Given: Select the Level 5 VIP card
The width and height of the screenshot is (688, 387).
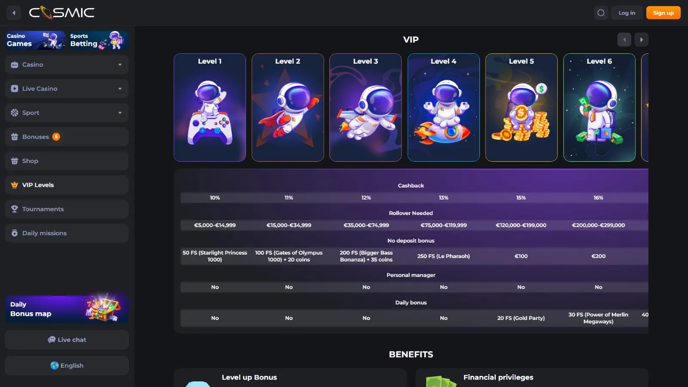Looking at the screenshot, I should coord(521,107).
